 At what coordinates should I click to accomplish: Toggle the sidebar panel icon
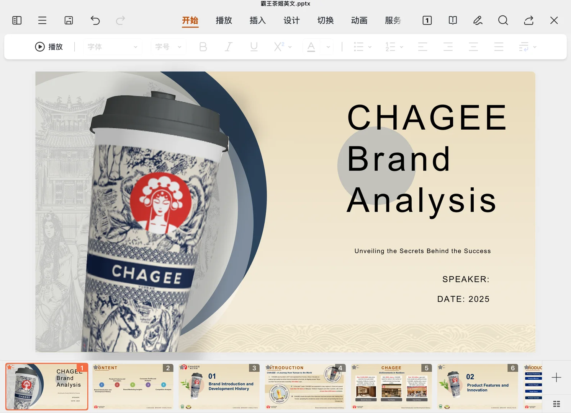(17, 20)
